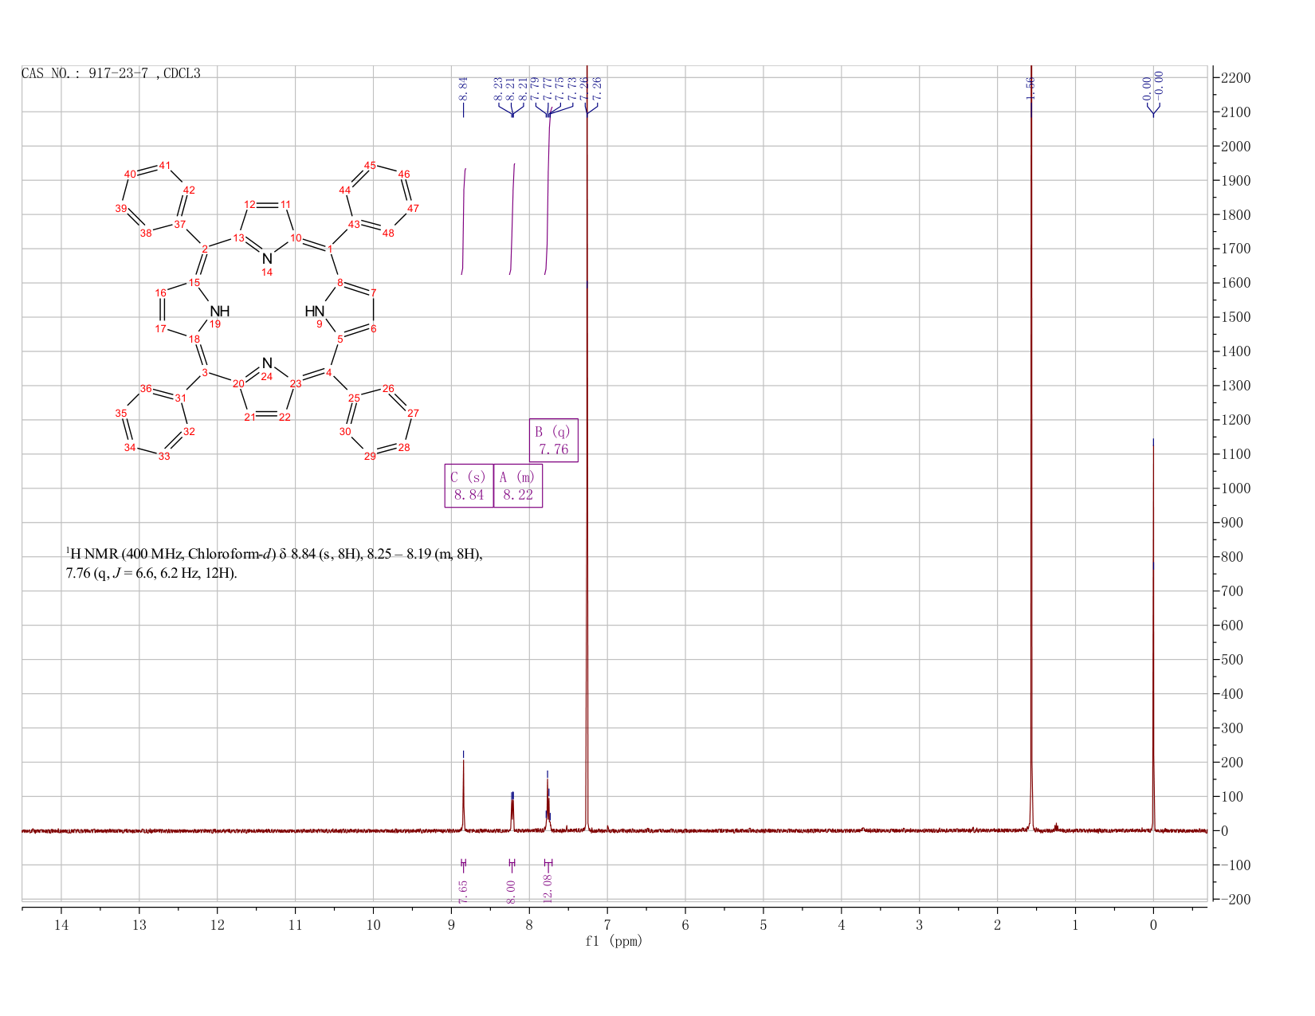Click atom label 34 on lower-left phenyl ring

coord(130,448)
